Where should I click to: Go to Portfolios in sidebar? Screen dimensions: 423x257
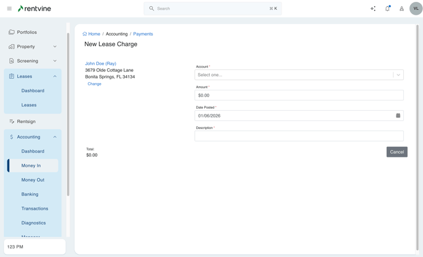26,32
